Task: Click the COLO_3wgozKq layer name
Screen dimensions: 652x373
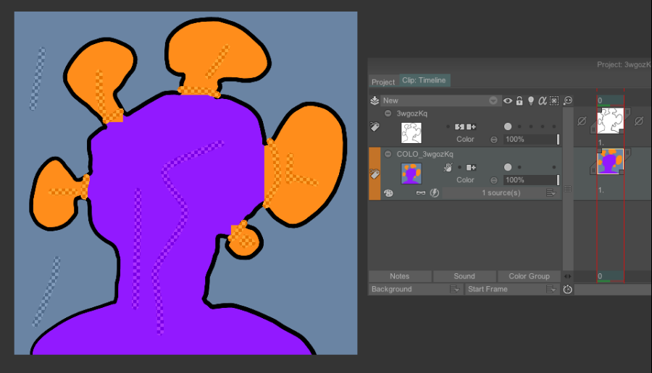Action: point(425,154)
